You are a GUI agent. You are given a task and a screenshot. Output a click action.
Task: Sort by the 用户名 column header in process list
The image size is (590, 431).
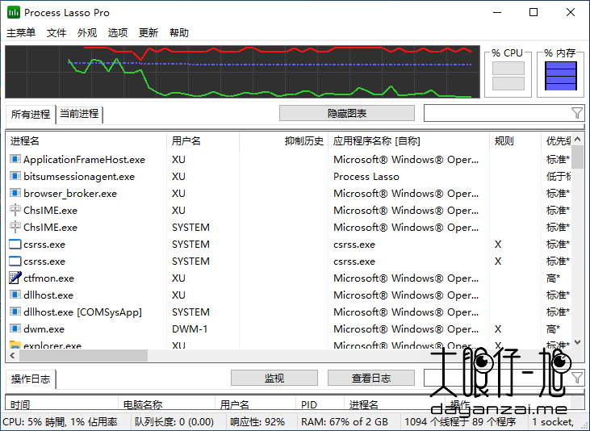pyautogui.click(x=203, y=140)
